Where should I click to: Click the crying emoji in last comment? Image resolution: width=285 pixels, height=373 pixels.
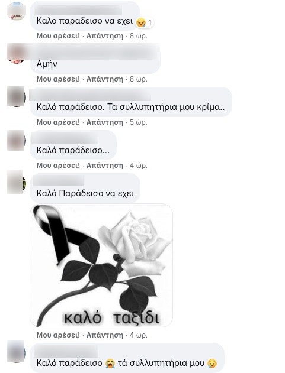[x=110, y=364]
